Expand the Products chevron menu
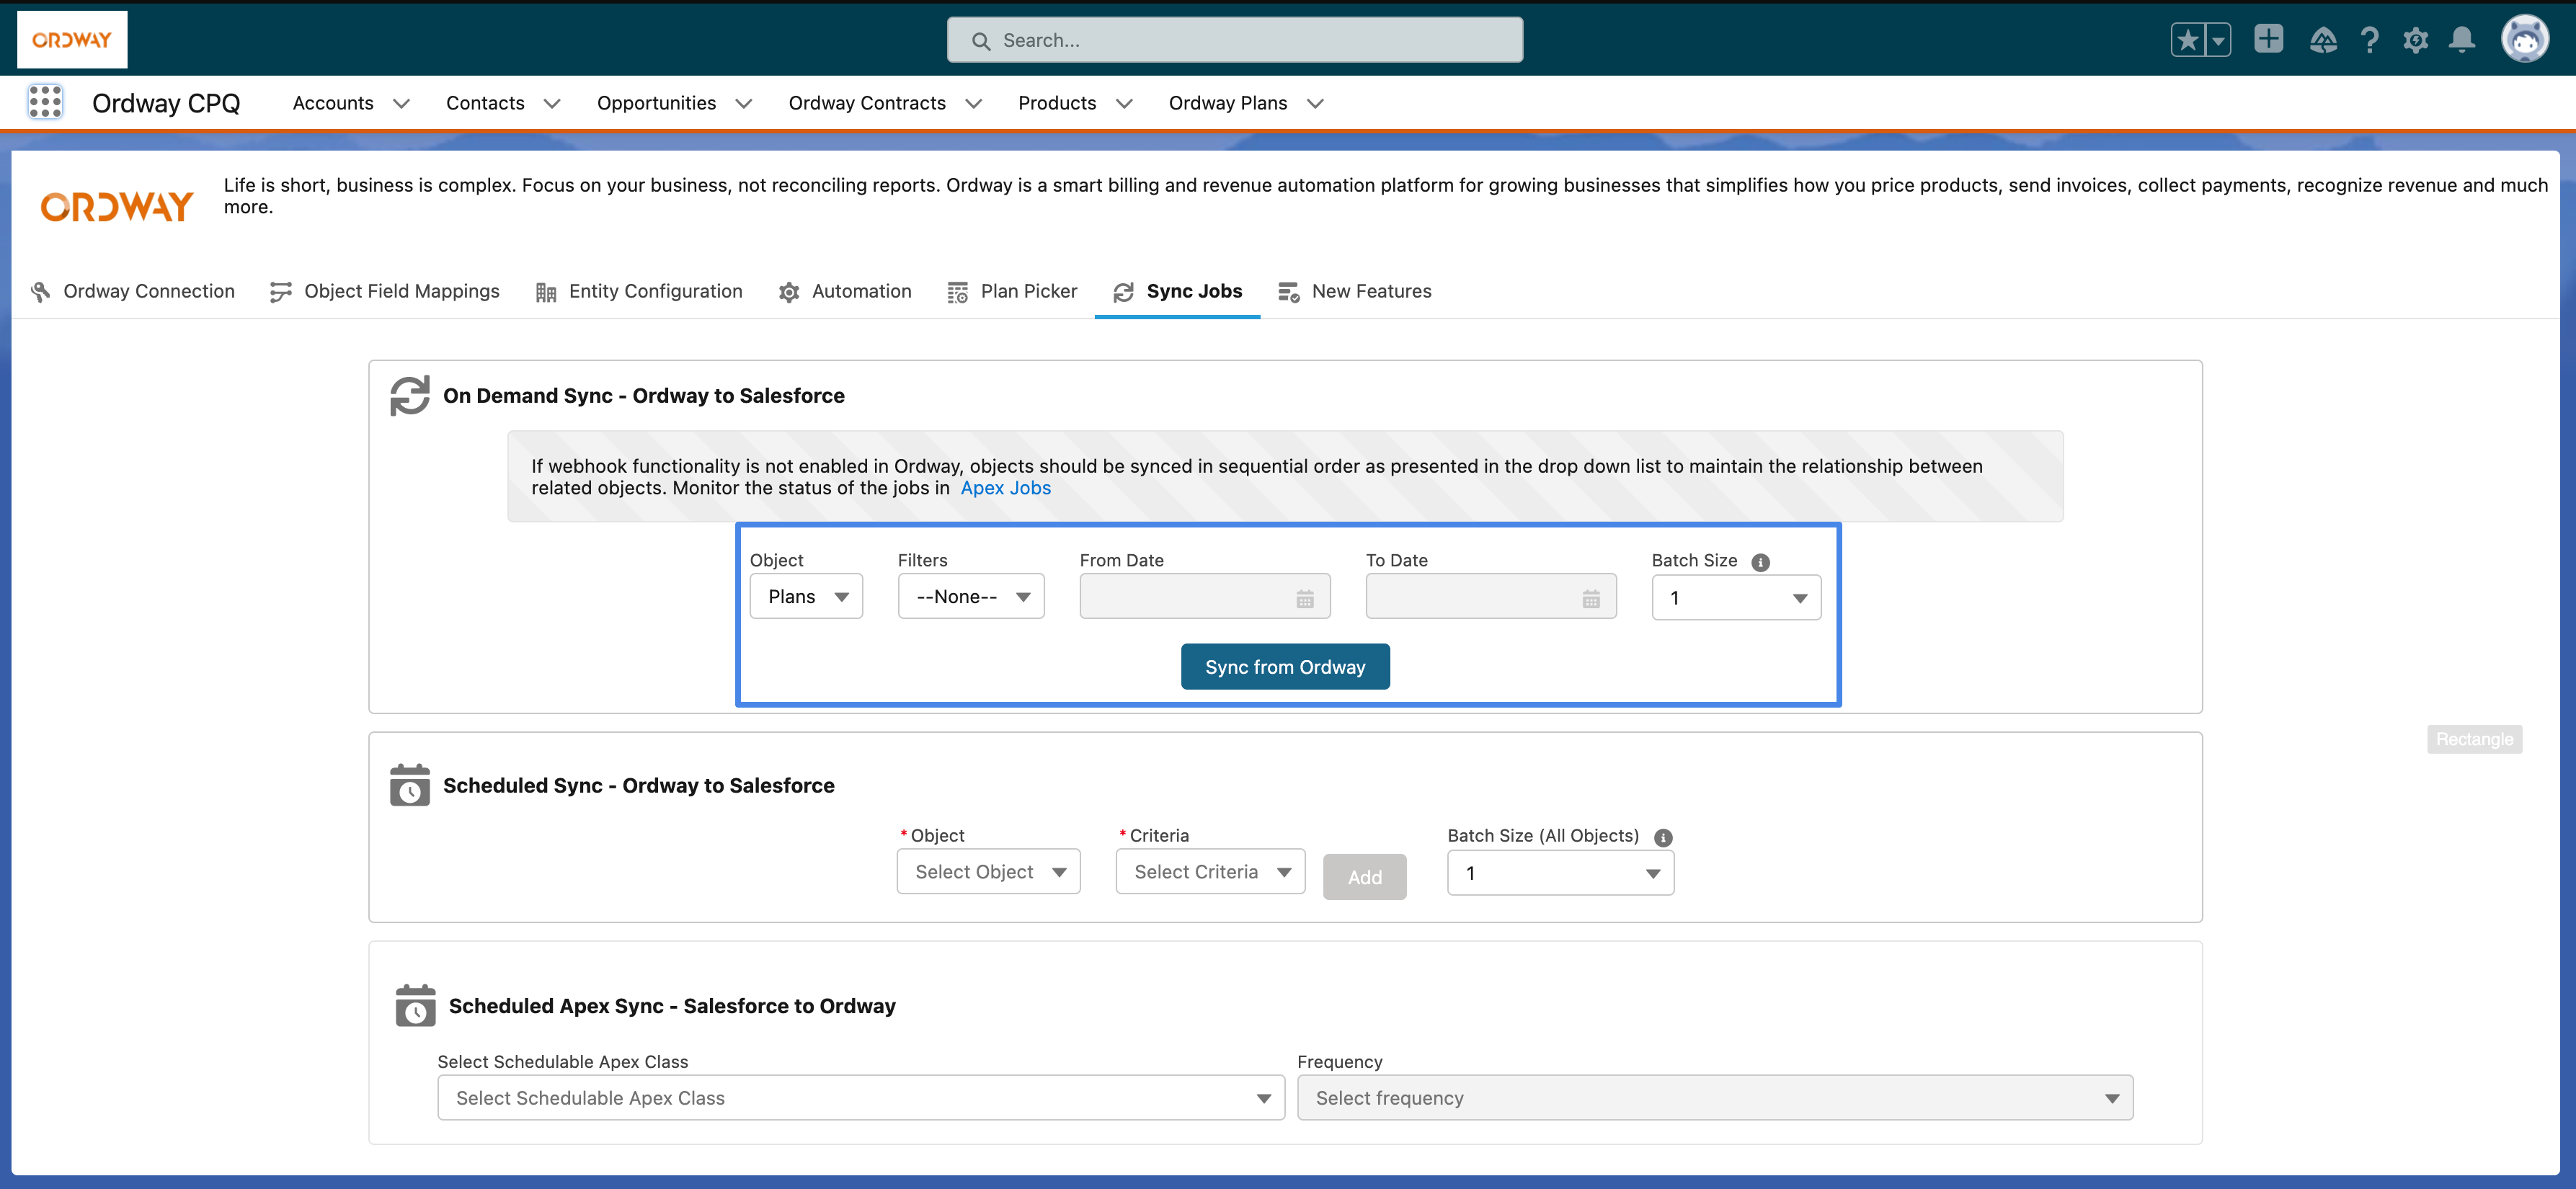Image resolution: width=2576 pixels, height=1189 pixels. click(x=1124, y=103)
